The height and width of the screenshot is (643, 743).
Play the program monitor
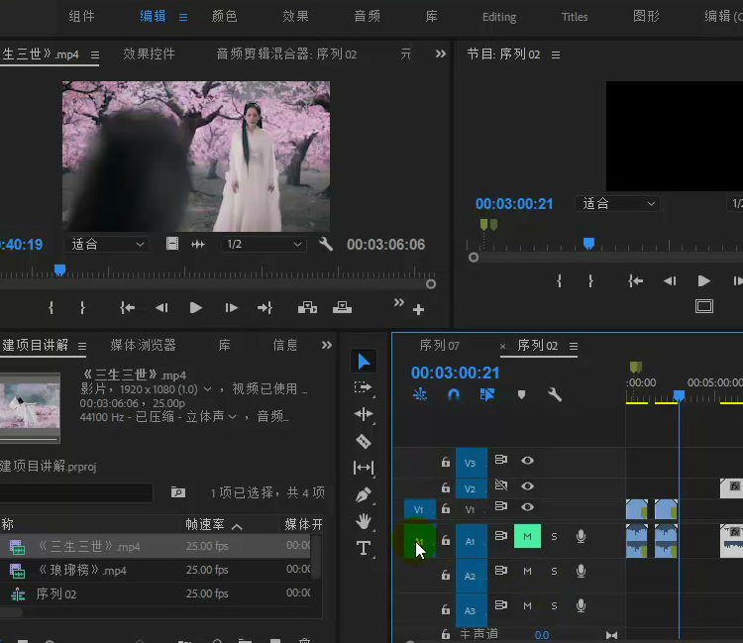703,281
